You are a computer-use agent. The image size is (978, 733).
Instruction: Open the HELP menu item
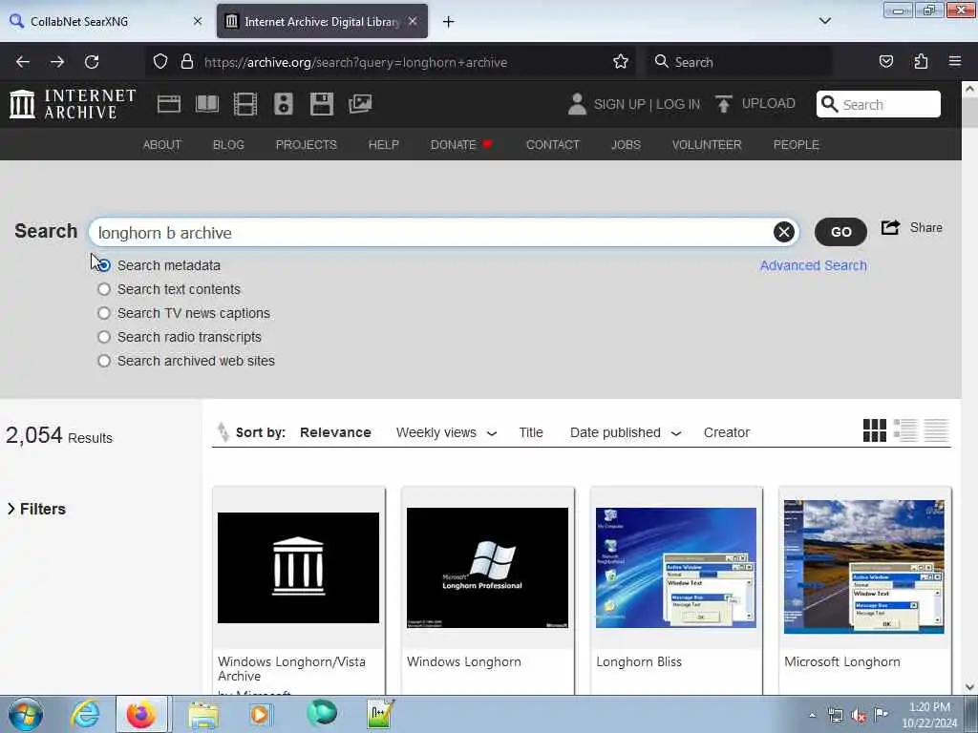pos(384,145)
